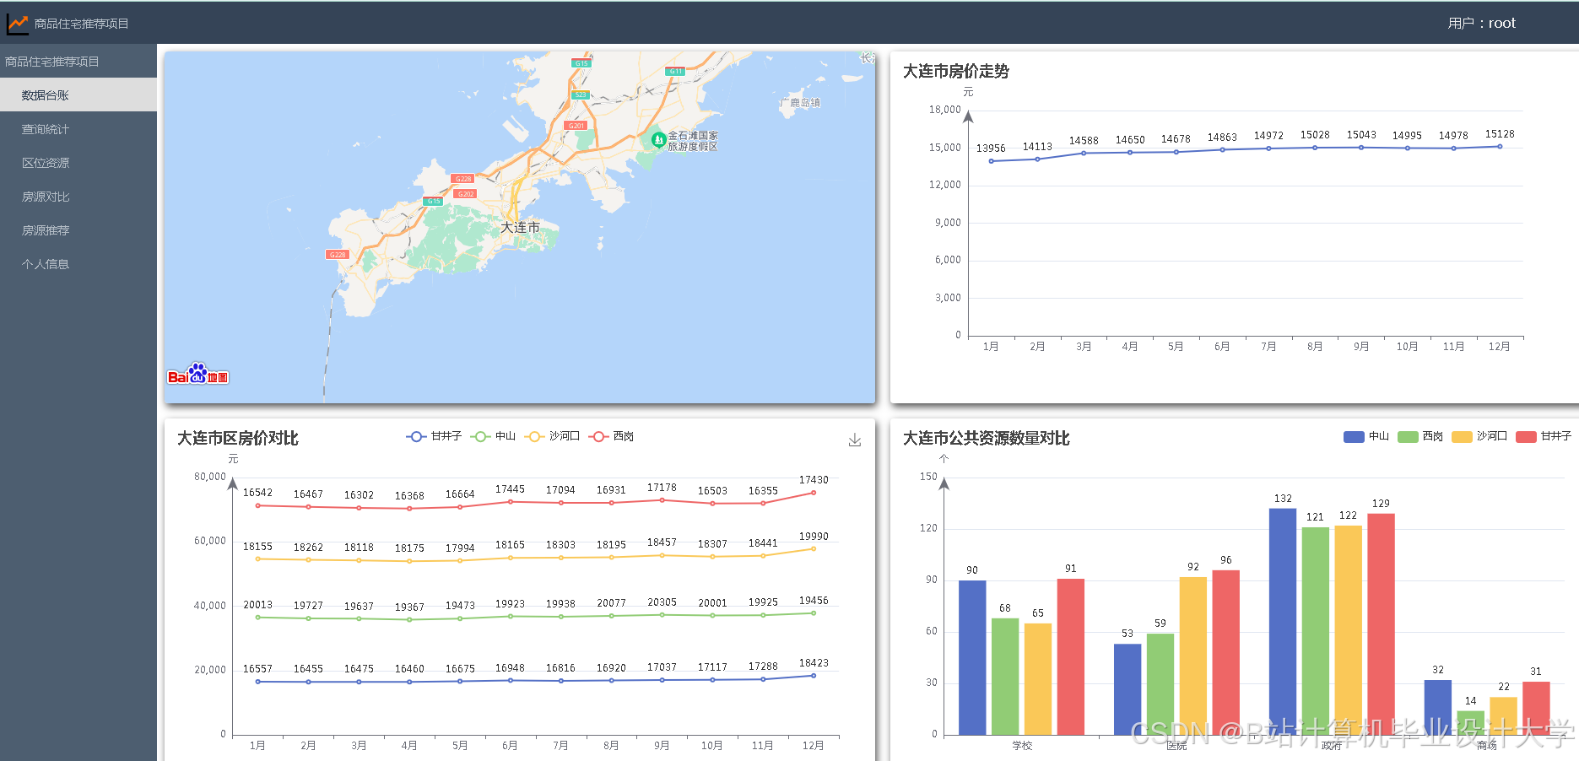The image size is (1579, 761).
Task: Click 广鹿岛镇 label on the map
Action: click(x=800, y=102)
